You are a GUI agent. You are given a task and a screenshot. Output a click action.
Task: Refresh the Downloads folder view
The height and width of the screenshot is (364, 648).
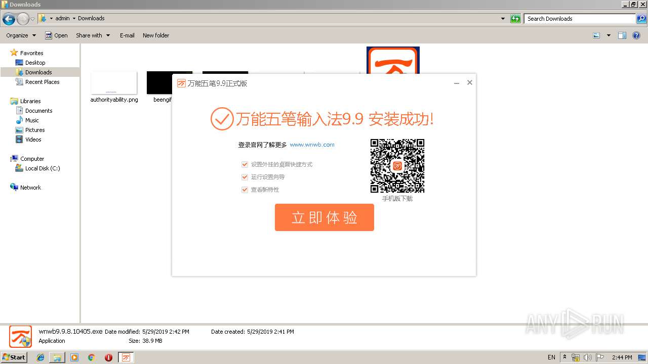515,19
